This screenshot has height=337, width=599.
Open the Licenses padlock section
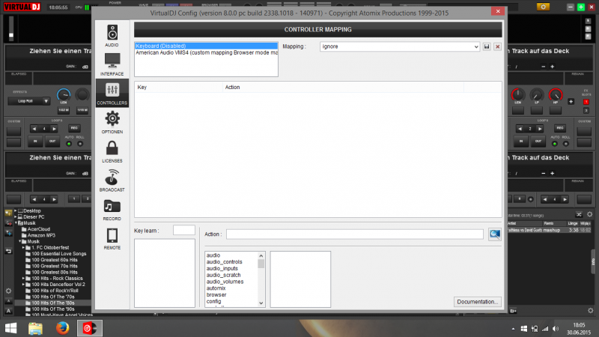(x=112, y=151)
